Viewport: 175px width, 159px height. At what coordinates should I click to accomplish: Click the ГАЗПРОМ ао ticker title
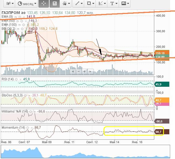click(13, 13)
